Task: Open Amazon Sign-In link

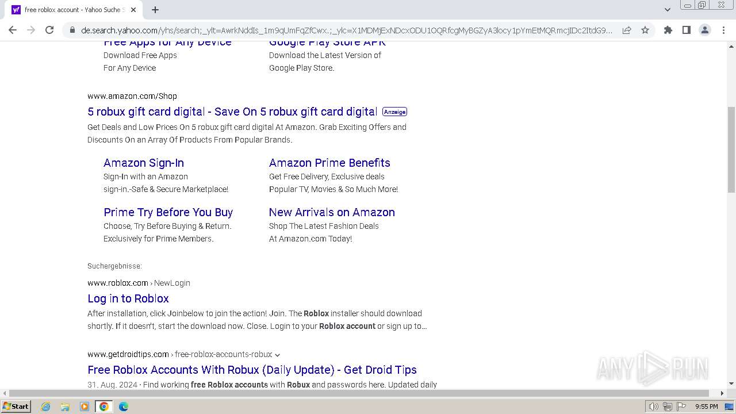Action: coord(144,163)
